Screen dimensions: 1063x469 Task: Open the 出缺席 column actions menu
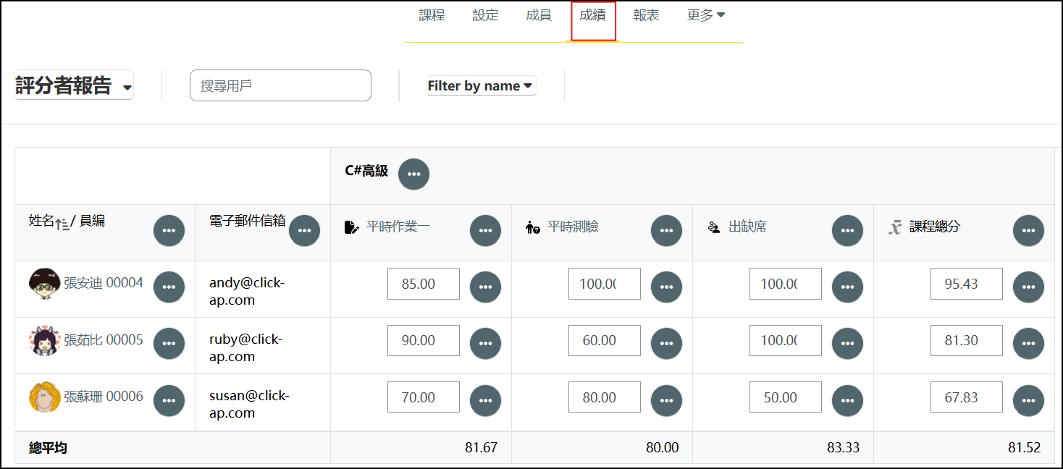click(848, 231)
